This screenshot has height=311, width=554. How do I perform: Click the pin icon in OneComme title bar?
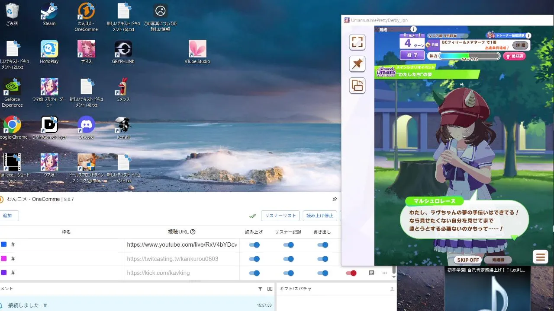click(x=335, y=199)
